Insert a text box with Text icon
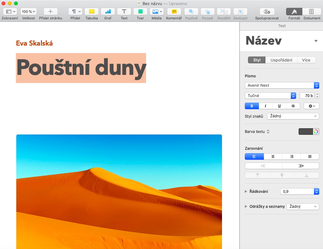Viewport: 323px width, 249px height. click(124, 12)
